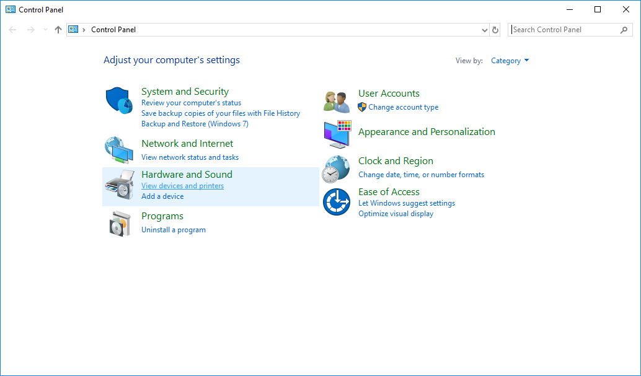The width and height of the screenshot is (641, 376).
Task: Open Ease of Access category
Action: tap(389, 192)
